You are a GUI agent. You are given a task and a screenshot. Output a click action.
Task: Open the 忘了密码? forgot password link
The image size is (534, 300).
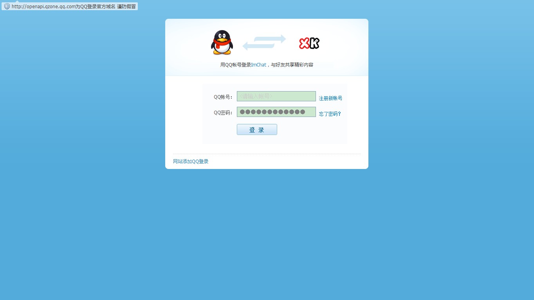330,114
